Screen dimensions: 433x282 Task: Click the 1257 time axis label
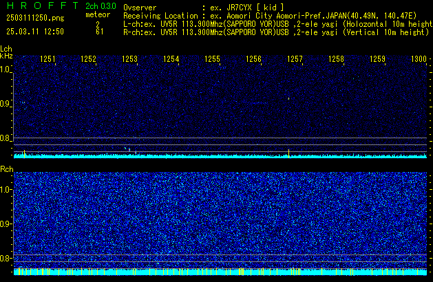295,59
